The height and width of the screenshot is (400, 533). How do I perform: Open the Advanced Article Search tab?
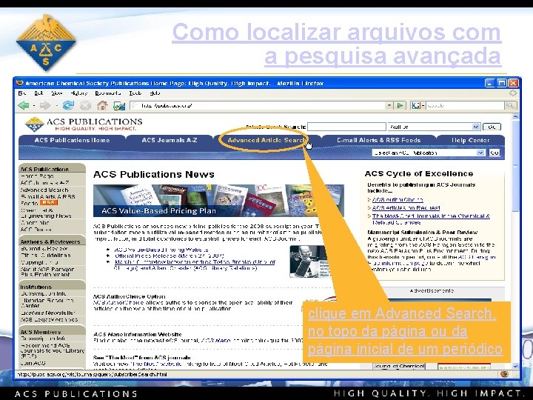pos(266,140)
